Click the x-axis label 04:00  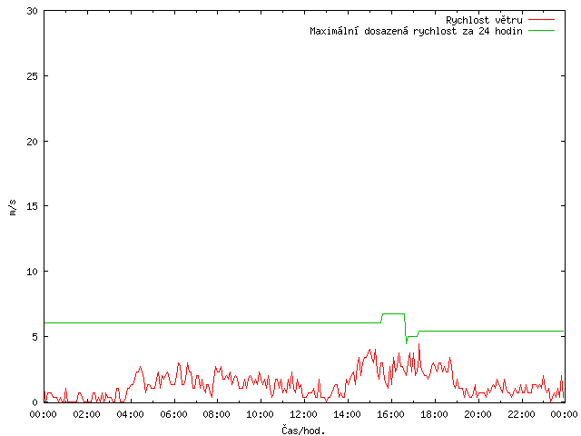130,414
